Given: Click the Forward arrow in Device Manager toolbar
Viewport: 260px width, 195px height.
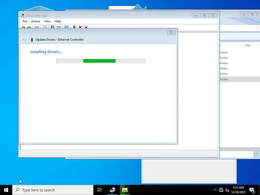Looking at the screenshot, I should click(x=29, y=27).
